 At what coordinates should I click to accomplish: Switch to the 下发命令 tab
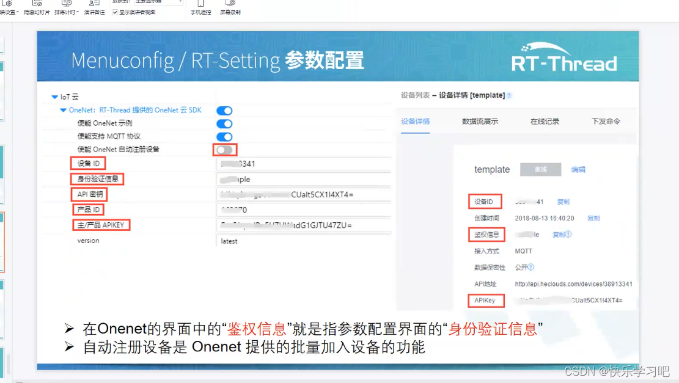point(606,121)
